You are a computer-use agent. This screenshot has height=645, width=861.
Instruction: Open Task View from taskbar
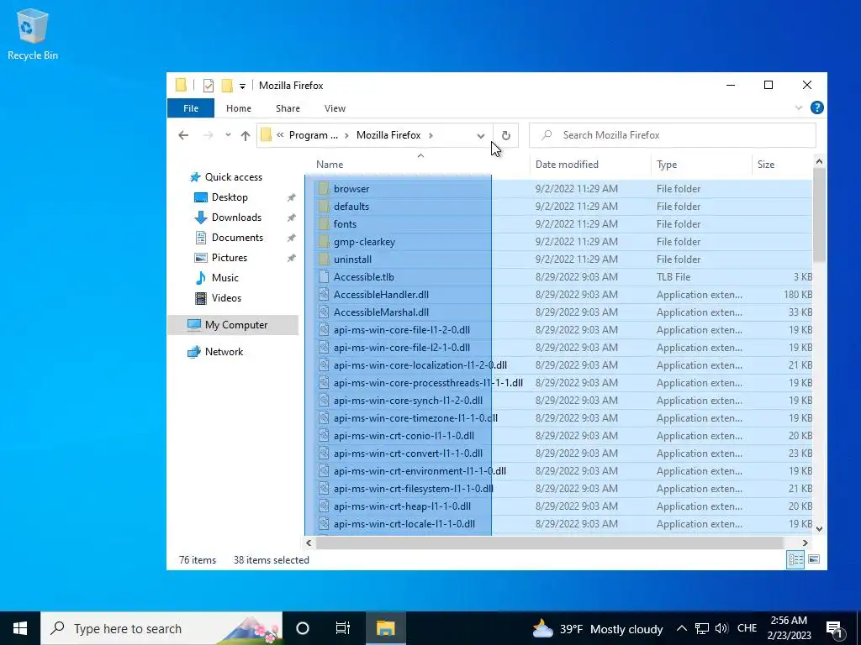click(x=343, y=628)
